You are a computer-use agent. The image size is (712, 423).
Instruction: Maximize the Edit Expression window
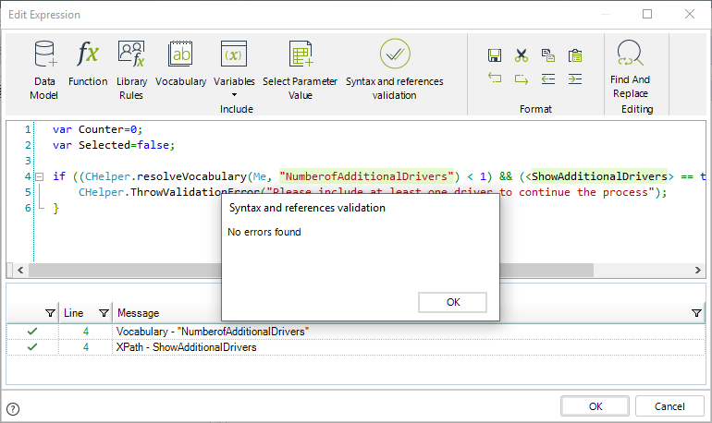(647, 14)
